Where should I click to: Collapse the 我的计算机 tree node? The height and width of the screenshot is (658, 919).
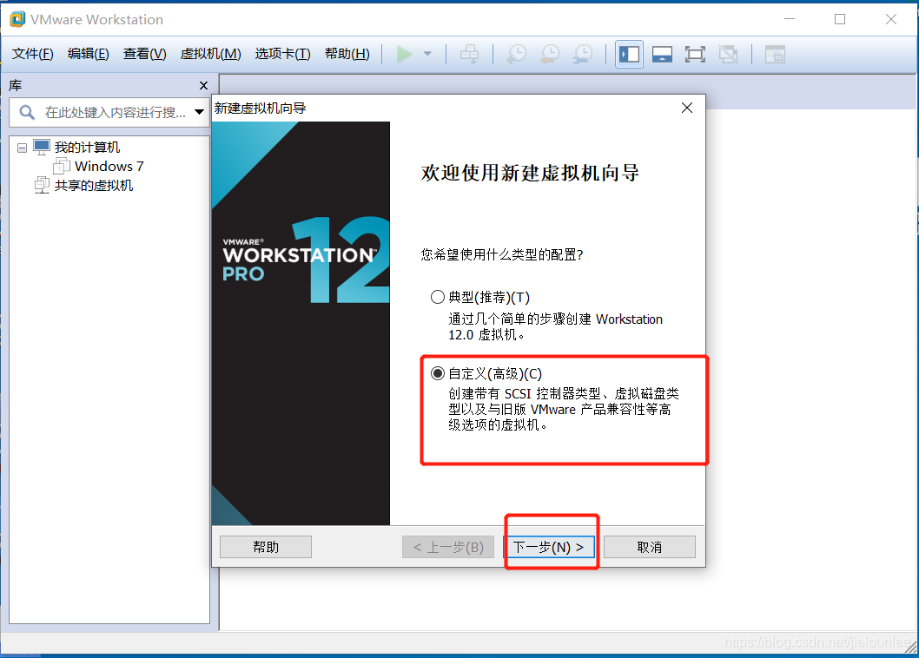click(23, 148)
